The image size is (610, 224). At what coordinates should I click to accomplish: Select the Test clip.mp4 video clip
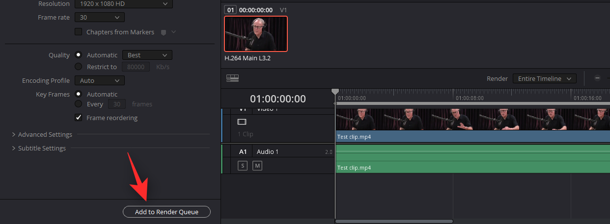pyautogui.click(x=472, y=125)
